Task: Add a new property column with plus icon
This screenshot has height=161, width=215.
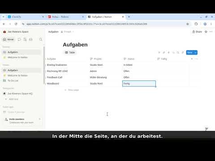Action: (192, 59)
